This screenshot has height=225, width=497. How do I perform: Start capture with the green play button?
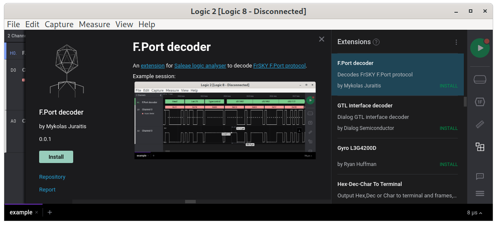[480, 48]
